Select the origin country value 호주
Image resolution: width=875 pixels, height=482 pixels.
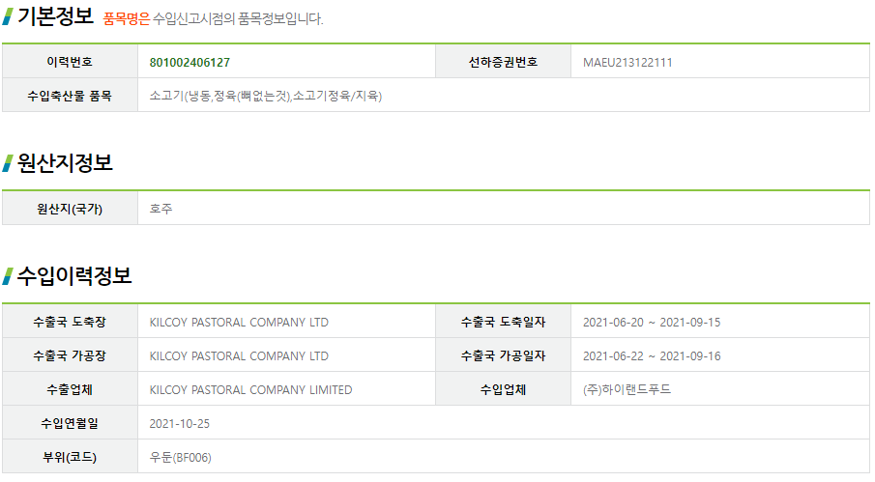pos(160,209)
